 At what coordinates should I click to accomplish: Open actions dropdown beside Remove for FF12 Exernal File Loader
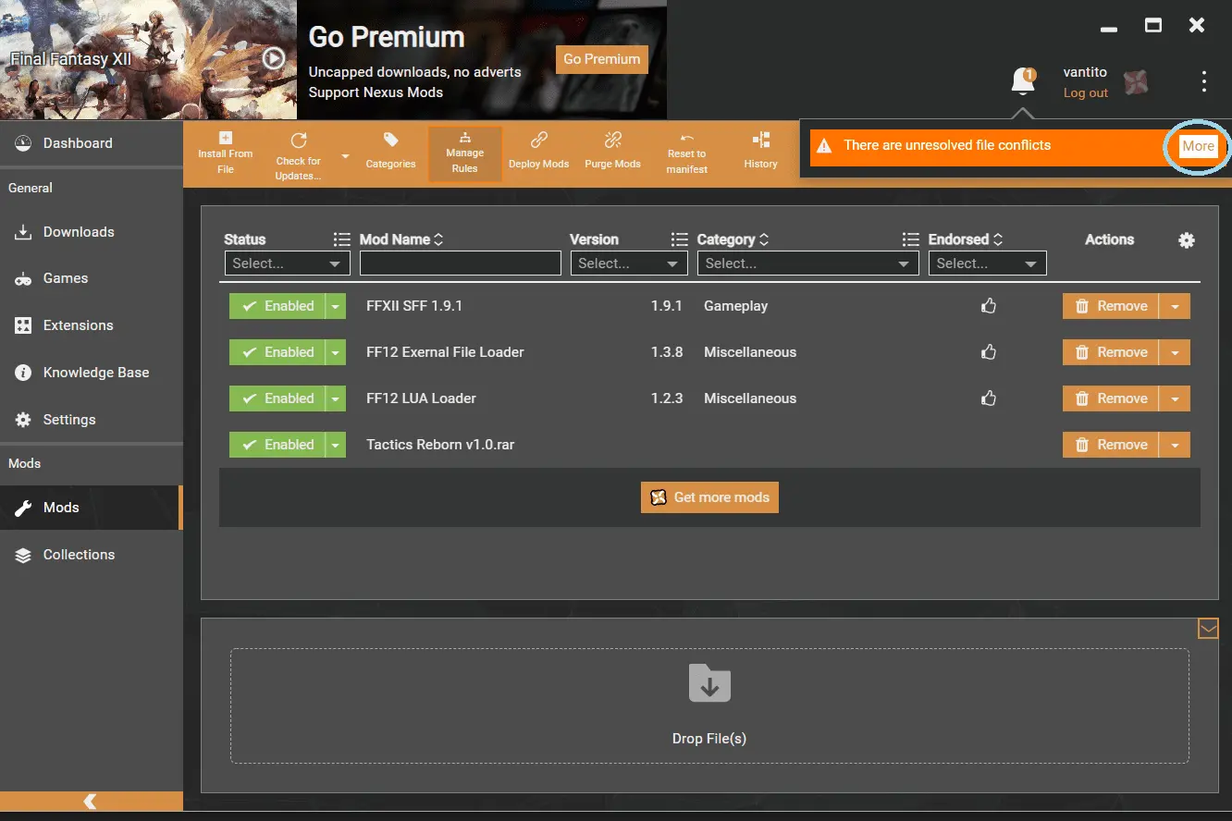(x=1175, y=352)
